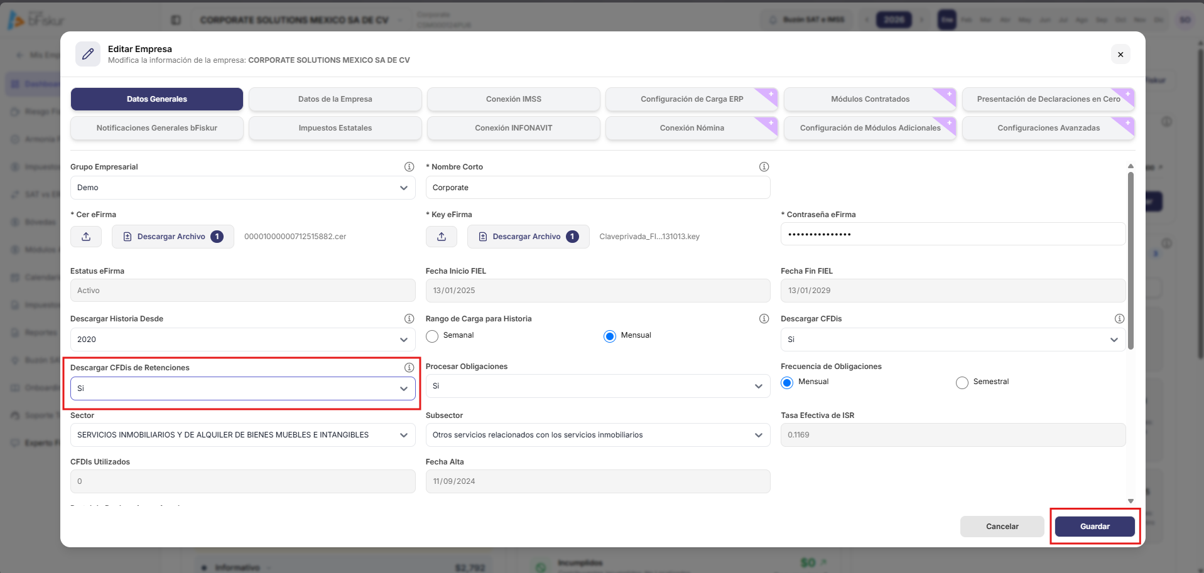
Task: Switch to the Datos de la Empresa tab
Action: [335, 99]
